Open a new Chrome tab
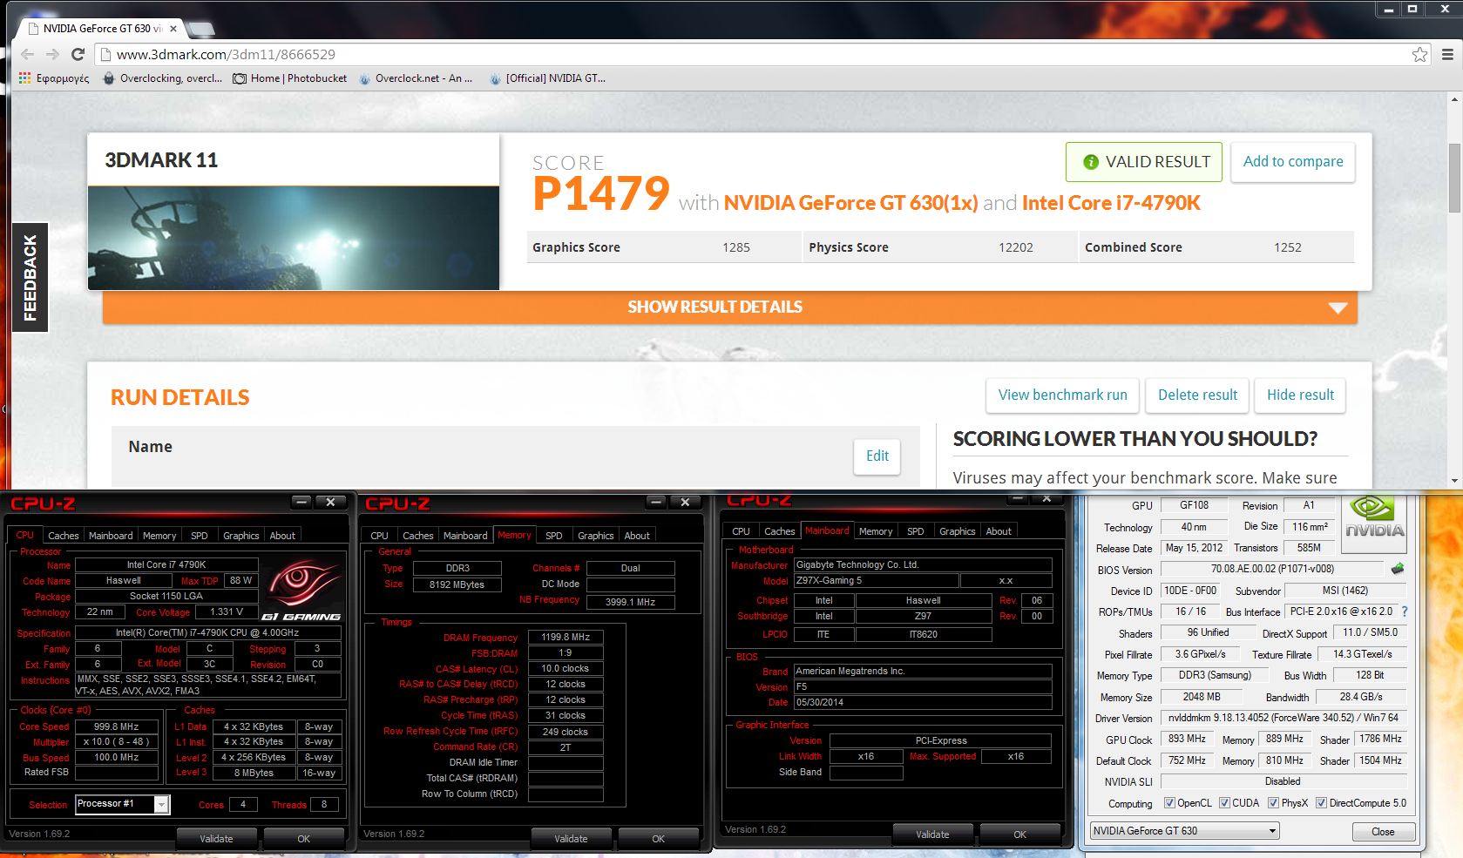This screenshot has height=858, width=1463. 201,30
